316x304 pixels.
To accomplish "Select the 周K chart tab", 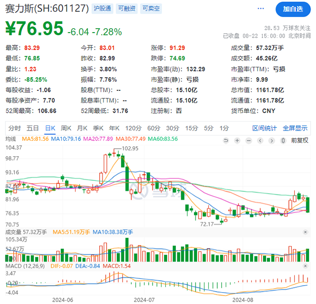I will (66, 128).
